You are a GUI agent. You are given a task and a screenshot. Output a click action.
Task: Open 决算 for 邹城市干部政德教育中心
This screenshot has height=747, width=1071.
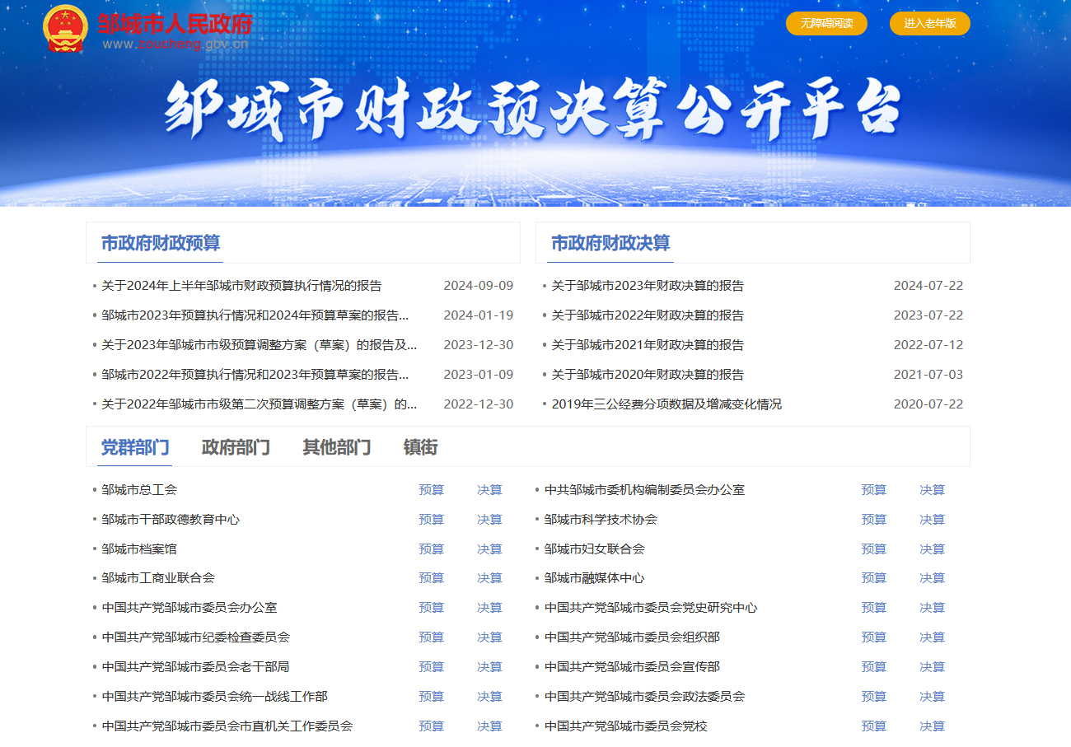[489, 520]
